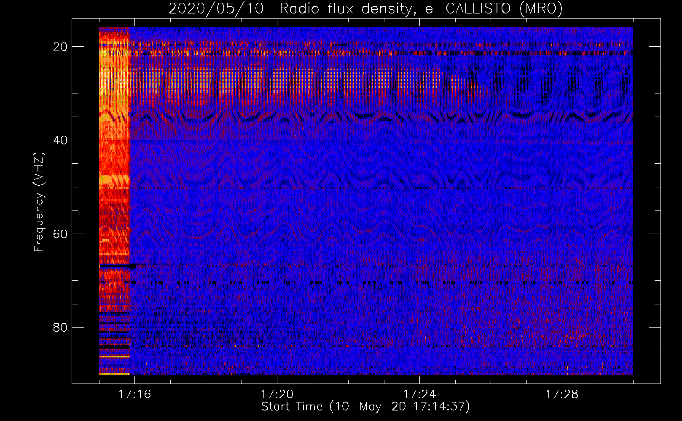Click the 17:20 time tick label
Screen dimensions: 682x421
tap(277, 394)
